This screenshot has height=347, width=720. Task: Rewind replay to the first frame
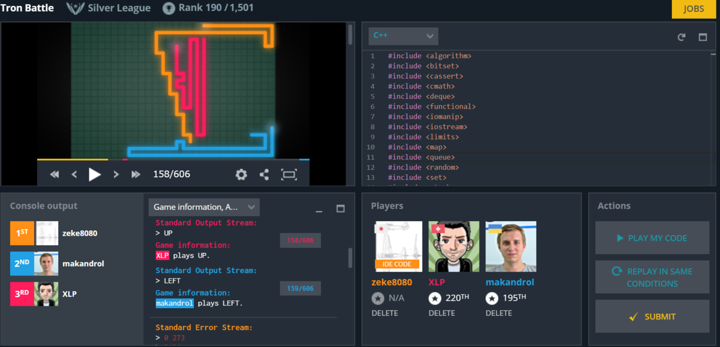(x=55, y=174)
